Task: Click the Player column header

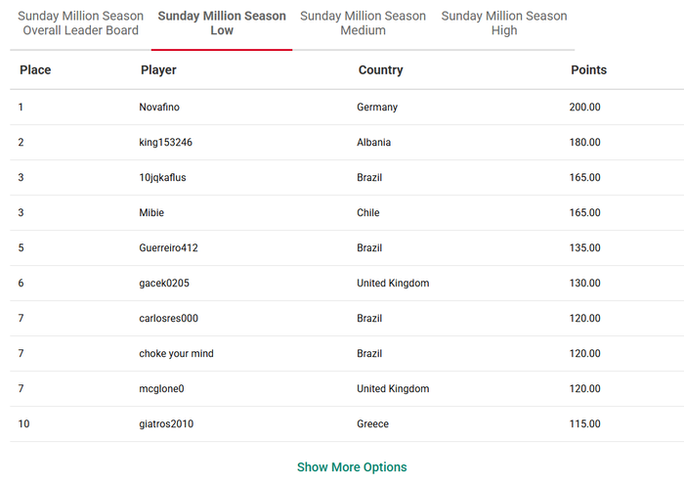Action: pos(158,70)
